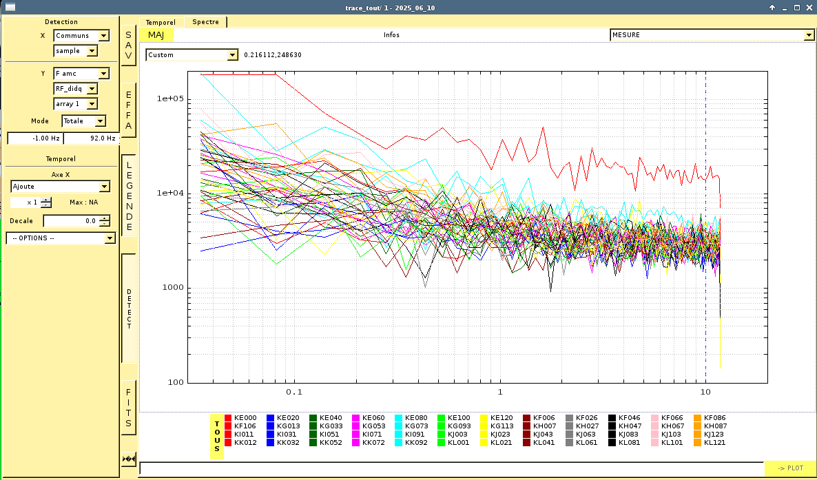Click the orange KF086 legend marker
The height and width of the screenshot is (480, 817).
[698, 418]
